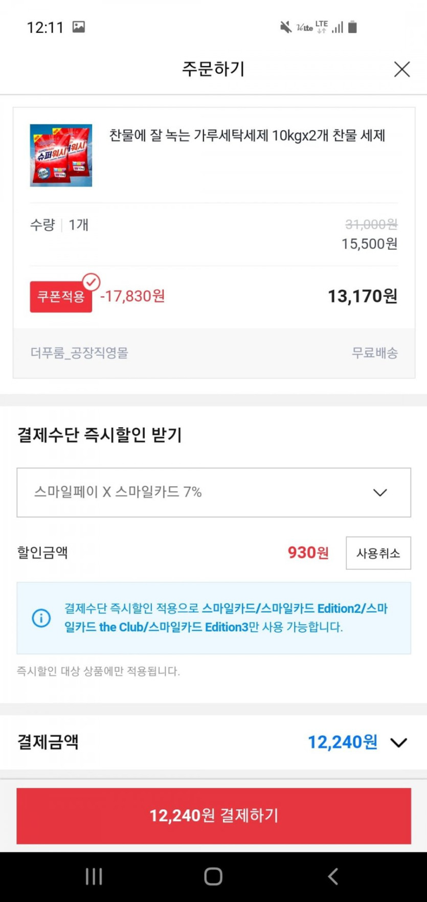Tap the battery status icon
The height and width of the screenshot is (902, 427).
(x=352, y=27)
